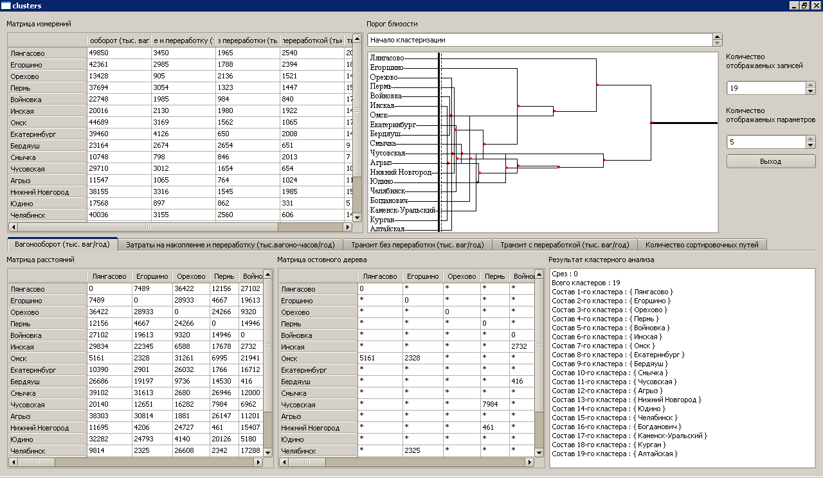
Task: Decrease the proximity threshold with down arrow
Action: coord(717,43)
